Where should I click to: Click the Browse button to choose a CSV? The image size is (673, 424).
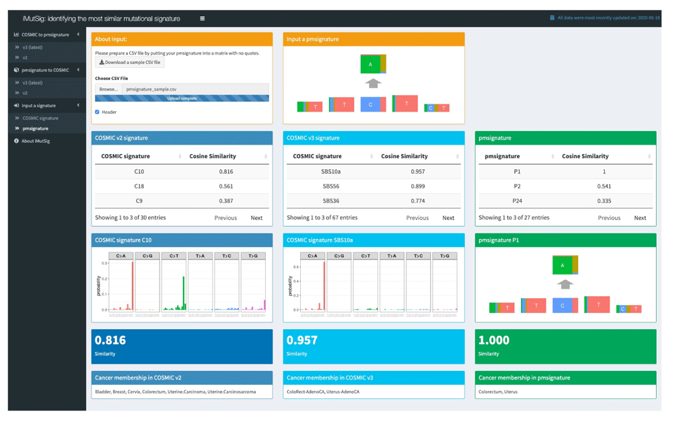tap(108, 89)
